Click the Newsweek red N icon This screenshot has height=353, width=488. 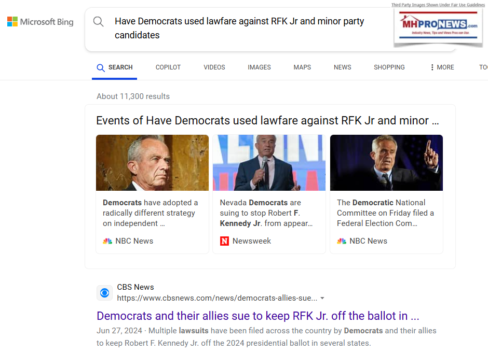point(224,241)
